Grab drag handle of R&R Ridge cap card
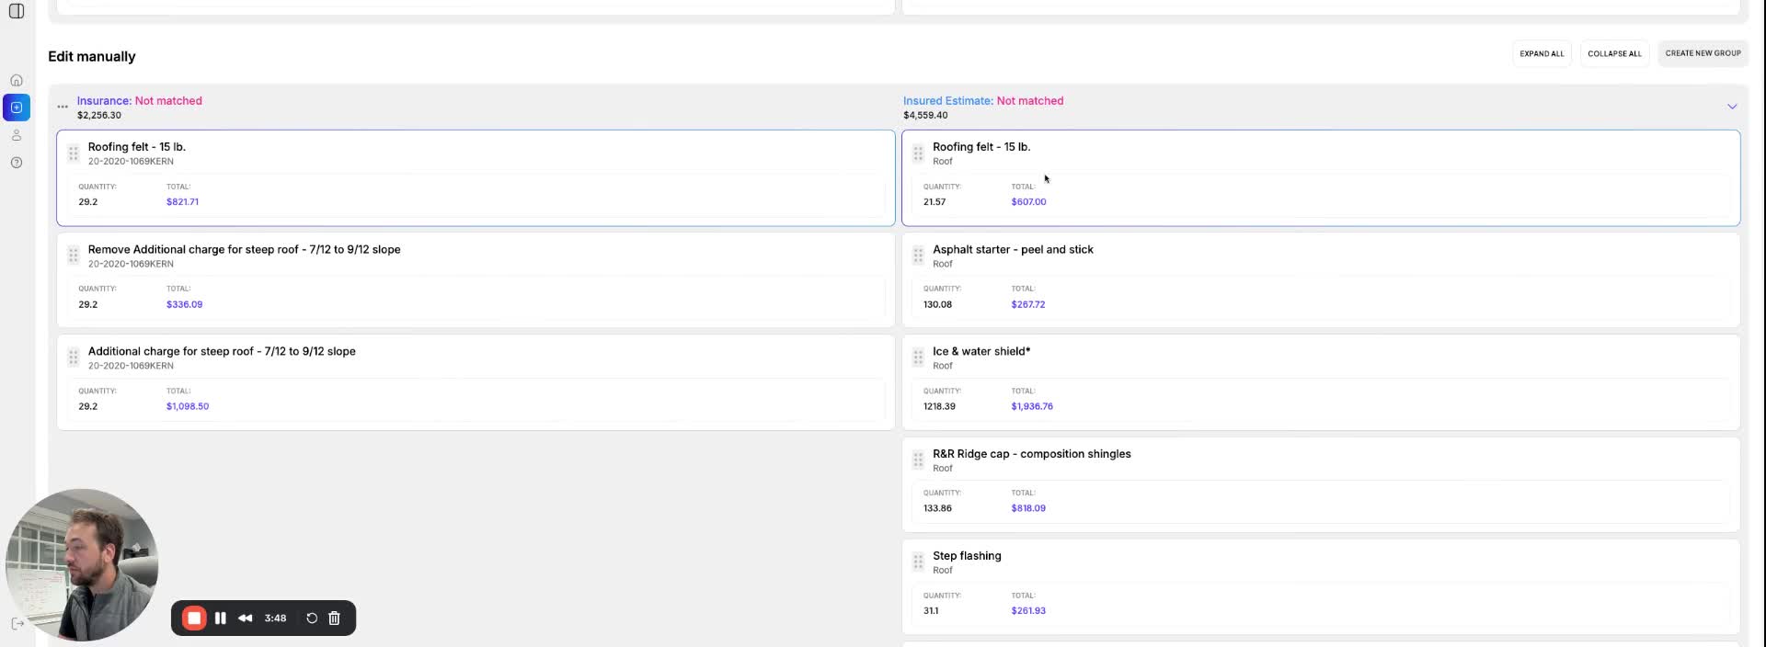The width and height of the screenshot is (1766, 647). click(918, 460)
